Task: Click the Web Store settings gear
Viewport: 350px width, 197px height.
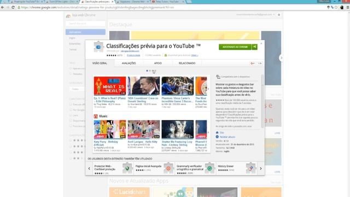Action: (279, 15)
